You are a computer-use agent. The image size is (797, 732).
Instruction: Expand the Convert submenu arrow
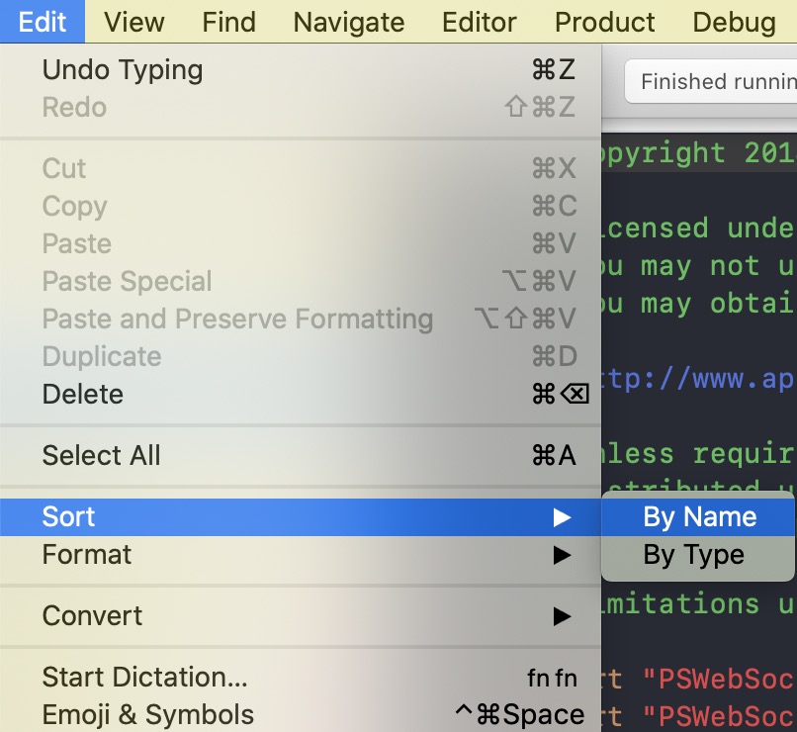tap(562, 616)
